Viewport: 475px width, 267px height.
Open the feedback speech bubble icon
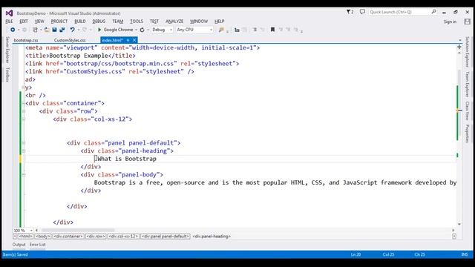point(362,12)
